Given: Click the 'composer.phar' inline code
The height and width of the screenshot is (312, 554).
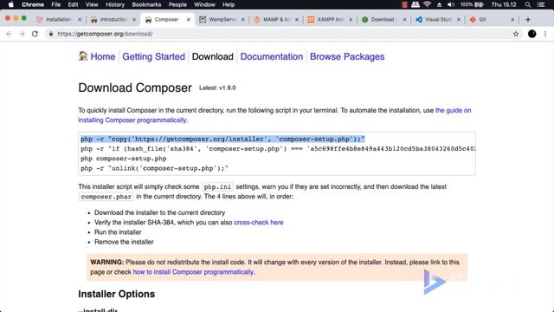Looking at the screenshot, I should (106, 197).
